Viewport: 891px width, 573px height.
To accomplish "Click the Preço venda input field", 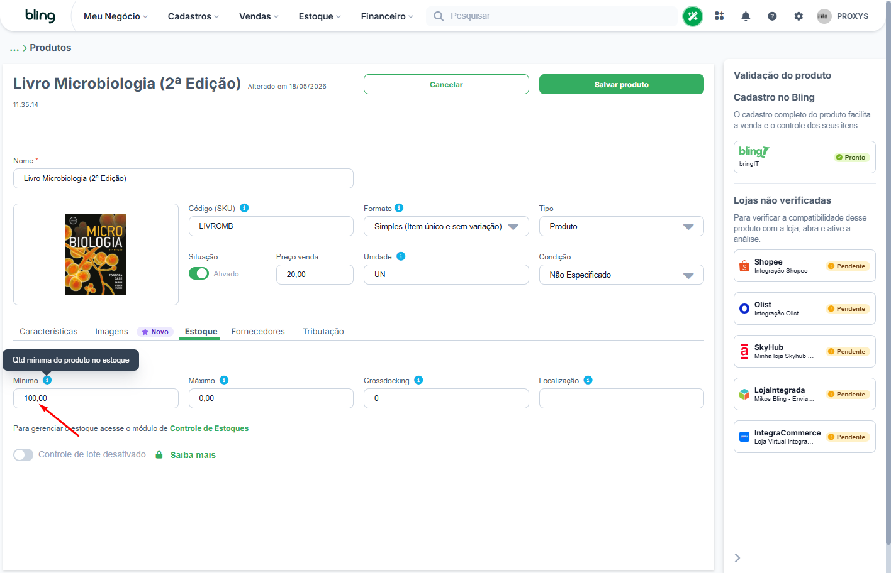I will click(315, 275).
